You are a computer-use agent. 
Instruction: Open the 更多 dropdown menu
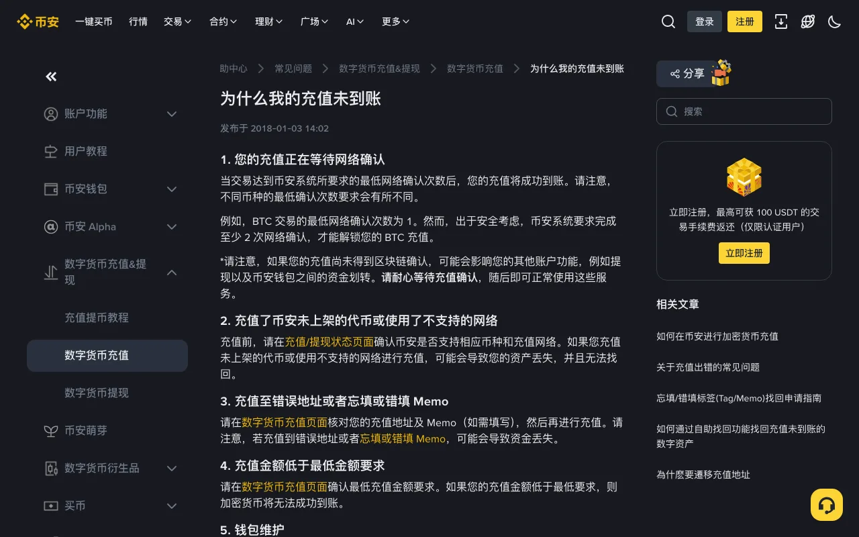tap(396, 21)
